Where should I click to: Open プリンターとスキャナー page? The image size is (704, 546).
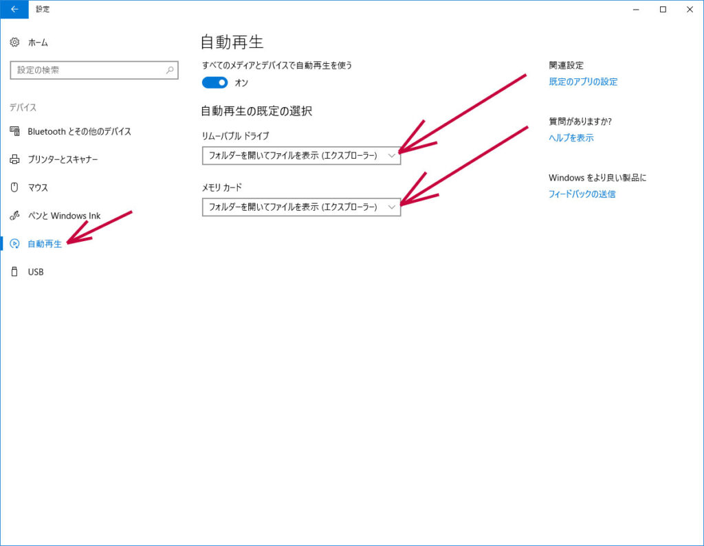pyautogui.click(x=63, y=159)
